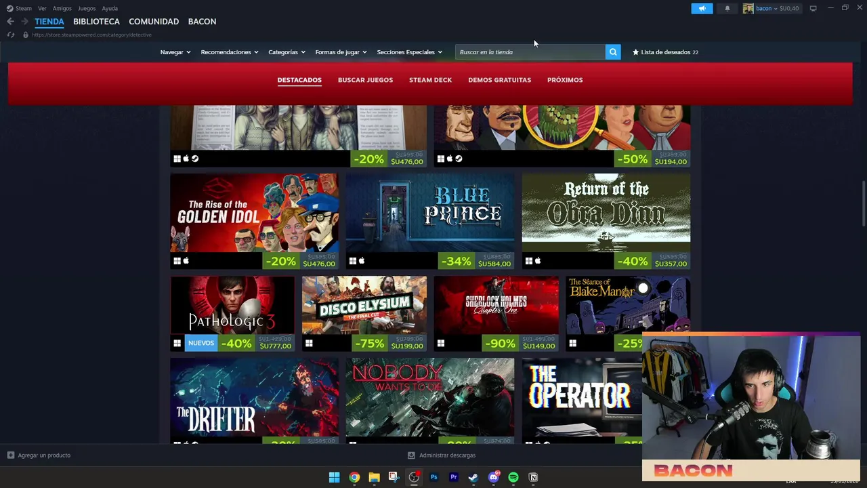Open Google Chrome from the taskbar
The height and width of the screenshot is (488, 867).
coord(354,477)
